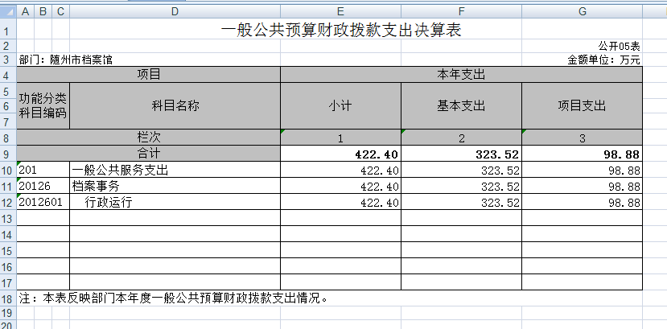Select column D header

175,10
